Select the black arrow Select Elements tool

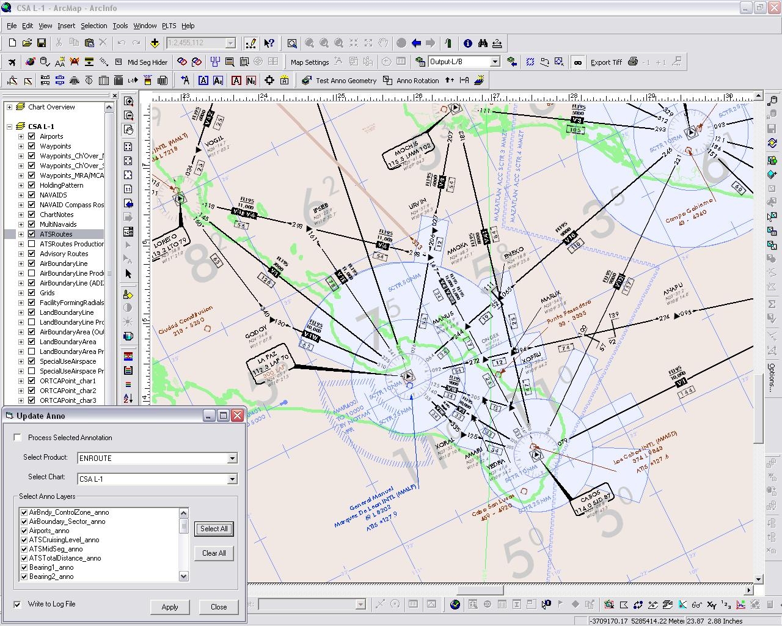(x=128, y=274)
